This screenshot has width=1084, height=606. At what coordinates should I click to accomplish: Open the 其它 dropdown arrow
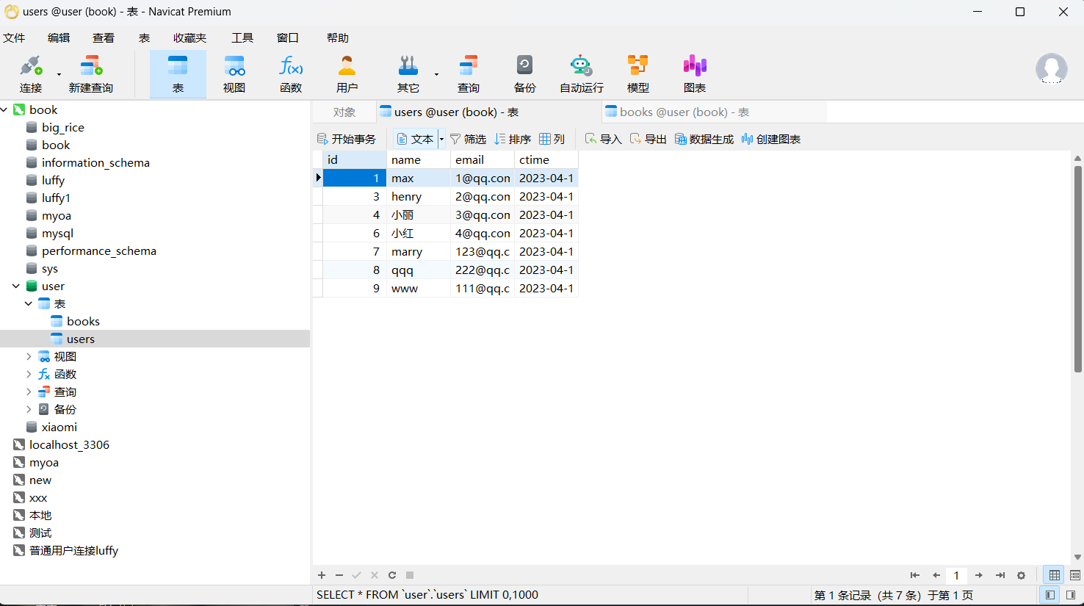pyautogui.click(x=436, y=74)
